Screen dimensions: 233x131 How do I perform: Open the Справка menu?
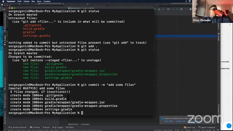47,1
